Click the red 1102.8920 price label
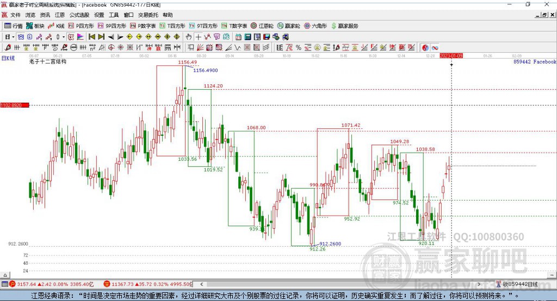The image size is (557, 301). [14, 105]
